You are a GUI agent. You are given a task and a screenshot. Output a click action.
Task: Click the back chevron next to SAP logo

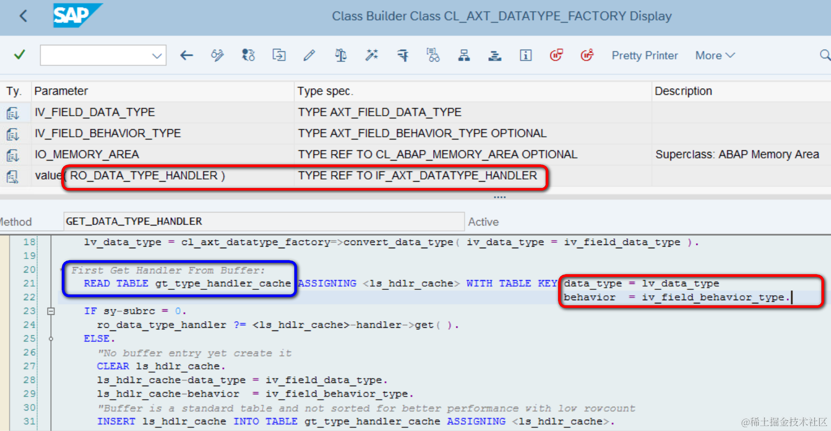(x=23, y=16)
